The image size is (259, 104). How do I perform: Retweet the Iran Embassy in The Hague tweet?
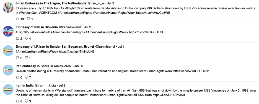point(17,19)
